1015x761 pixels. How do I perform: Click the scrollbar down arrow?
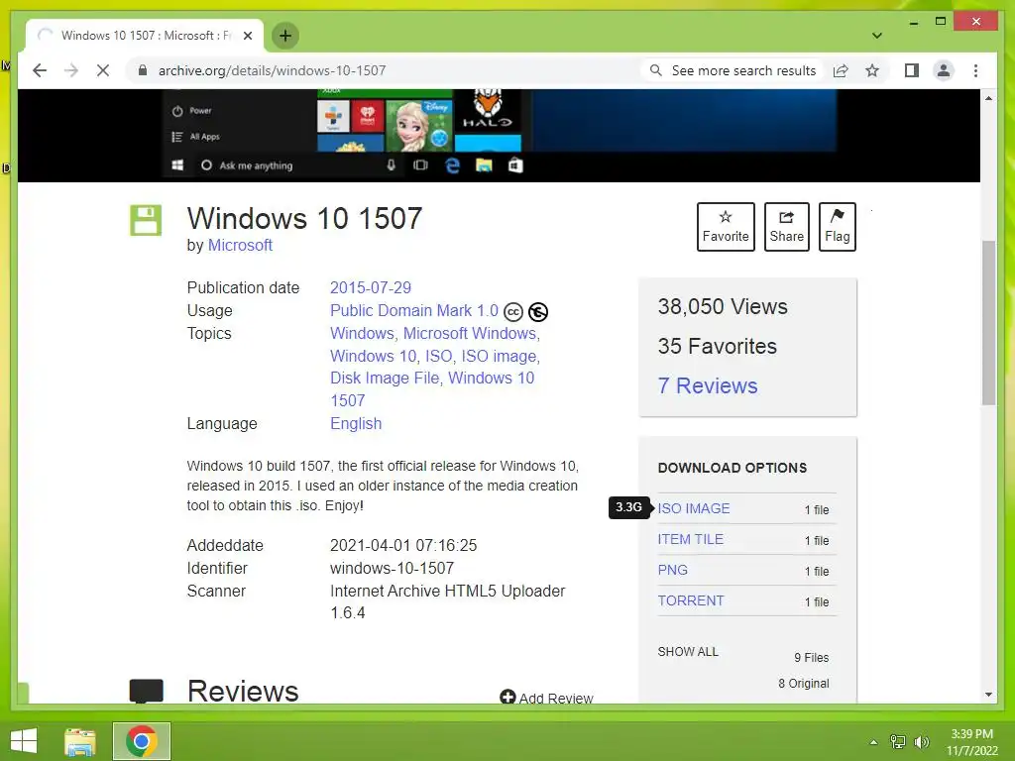point(988,695)
